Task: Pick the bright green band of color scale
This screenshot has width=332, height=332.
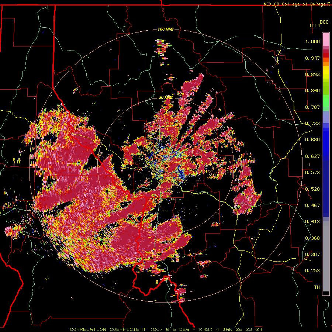Action: [x=326, y=101]
